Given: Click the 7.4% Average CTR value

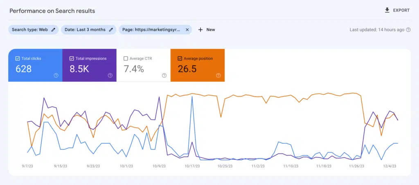Looking at the screenshot, I should [134, 69].
